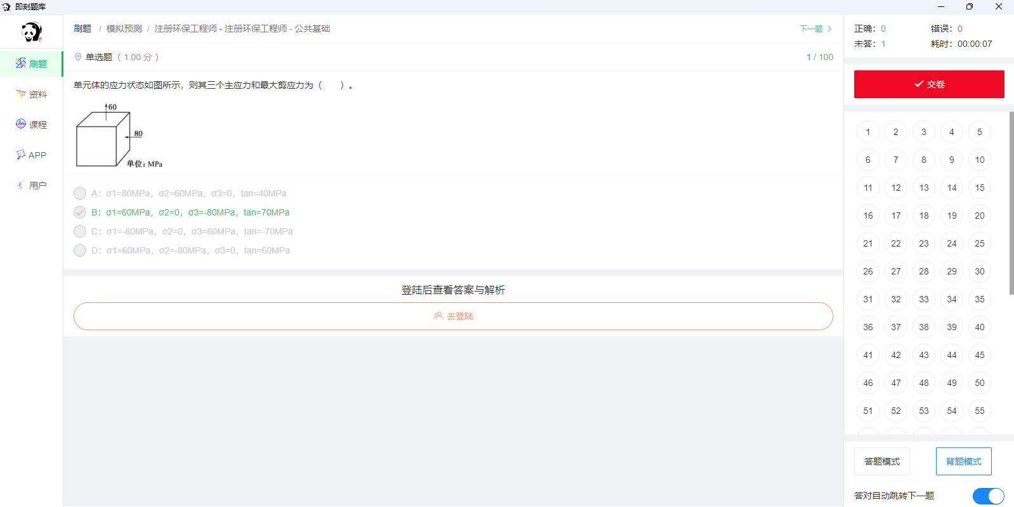
Task: Switch to 答题模式 tab
Action: [881, 461]
